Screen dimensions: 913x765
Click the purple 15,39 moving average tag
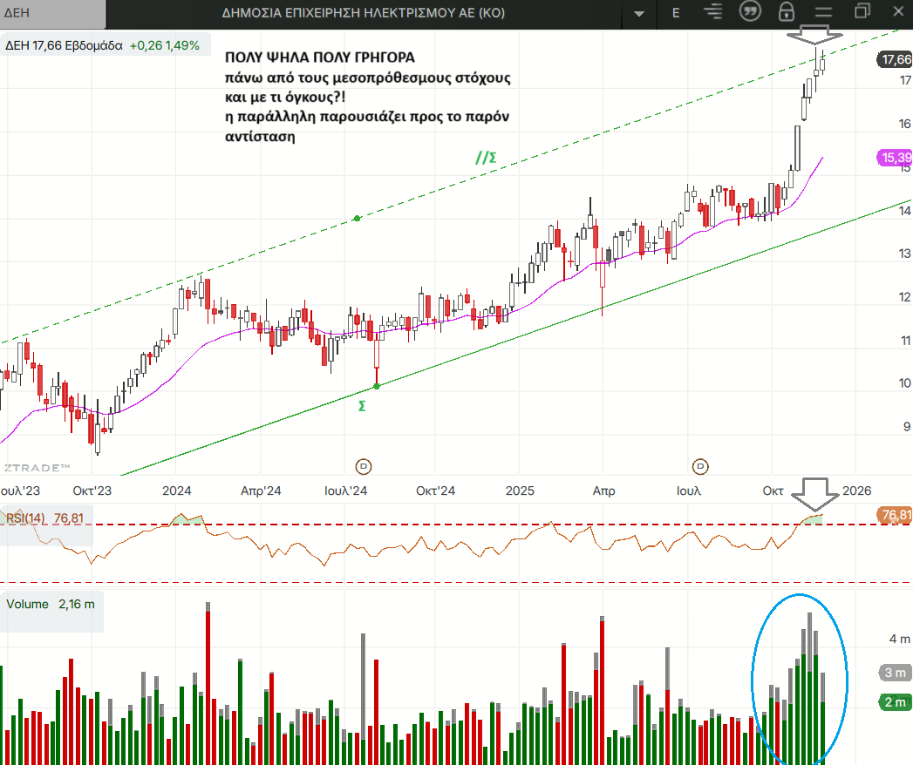(895, 158)
